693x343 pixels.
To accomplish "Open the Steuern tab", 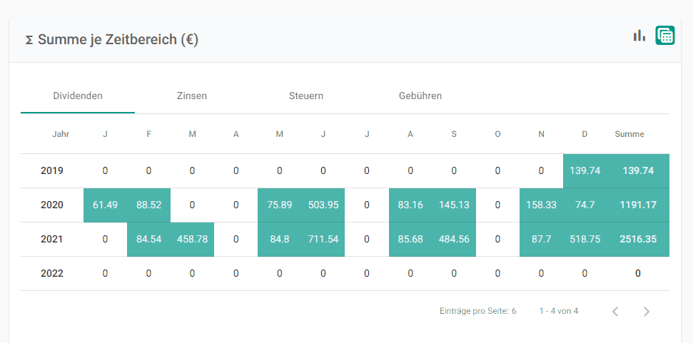I will click(x=306, y=96).
